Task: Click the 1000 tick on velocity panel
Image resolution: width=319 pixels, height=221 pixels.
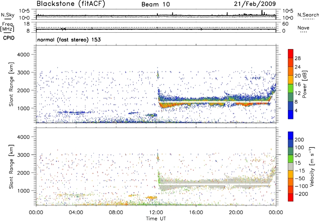Action: (23, 191)
